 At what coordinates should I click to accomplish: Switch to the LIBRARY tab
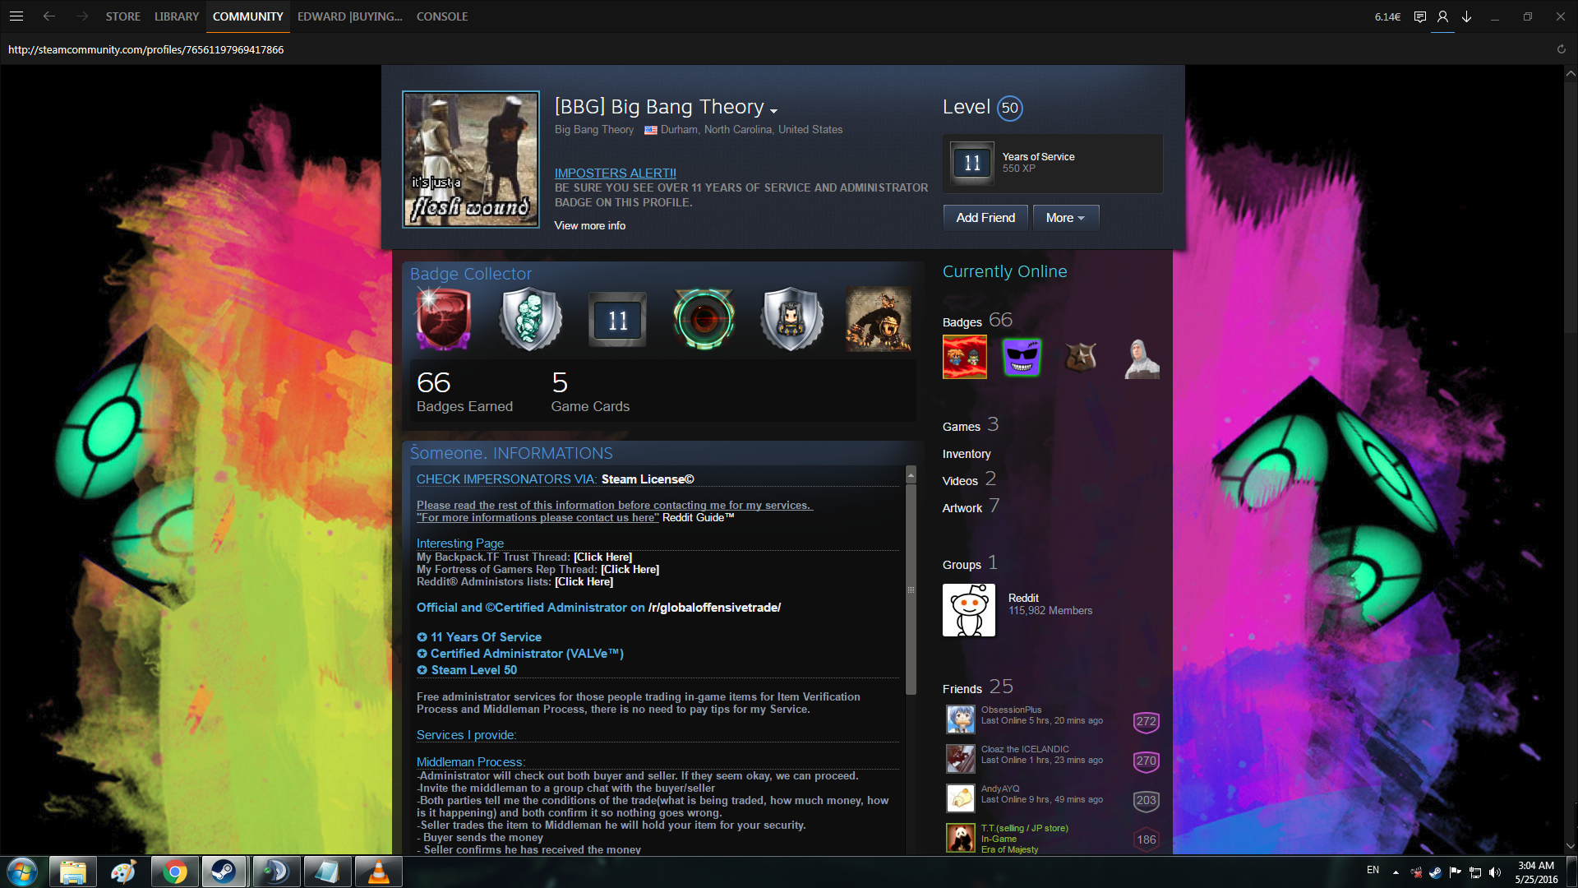tap(177, 16)
